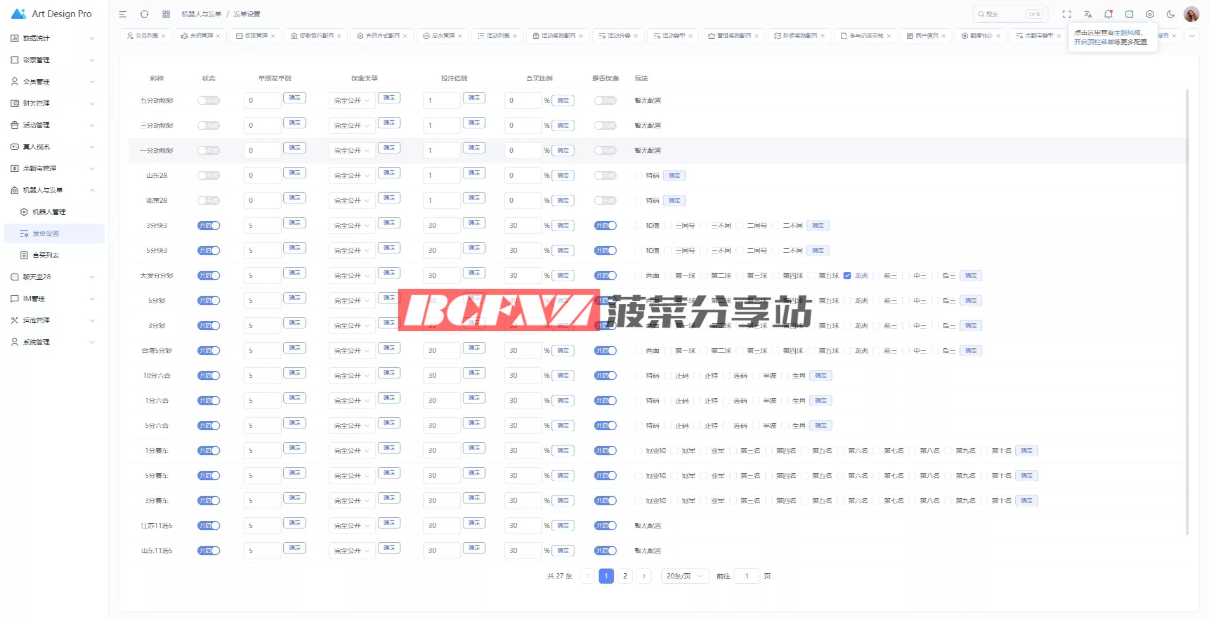The width and height of the screenshot is (1209, 619).
Task: Open the 20条/页 page size dropdown
Action: click(x=685, y=576)
